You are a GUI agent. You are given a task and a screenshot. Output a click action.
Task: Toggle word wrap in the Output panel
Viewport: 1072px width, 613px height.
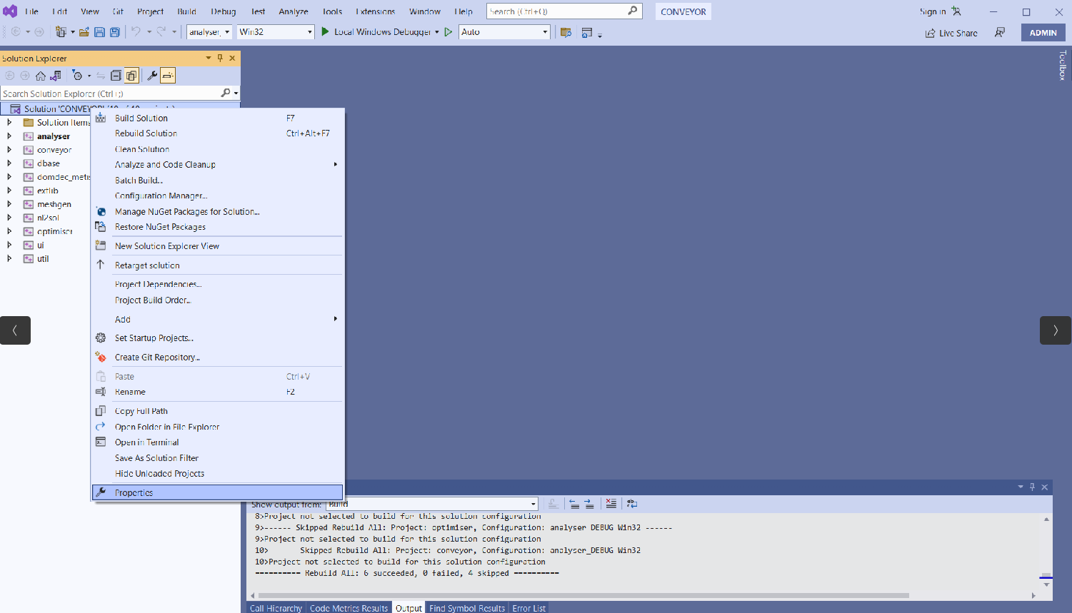point(632,503)
